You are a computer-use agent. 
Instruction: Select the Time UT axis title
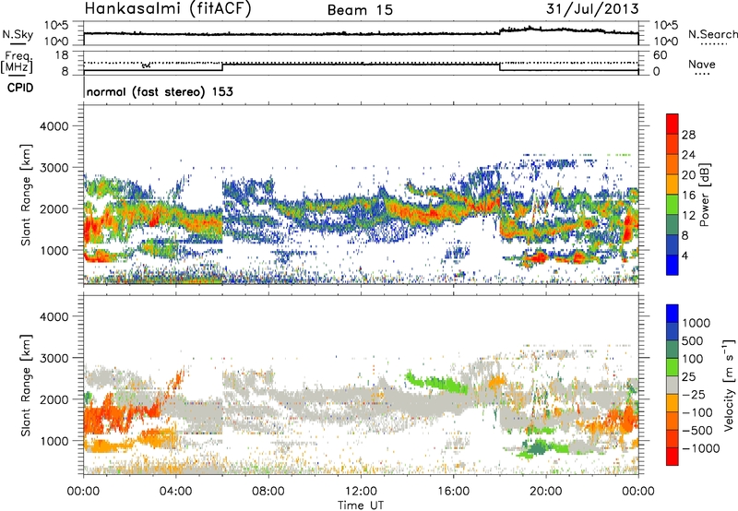pos(361,505)
